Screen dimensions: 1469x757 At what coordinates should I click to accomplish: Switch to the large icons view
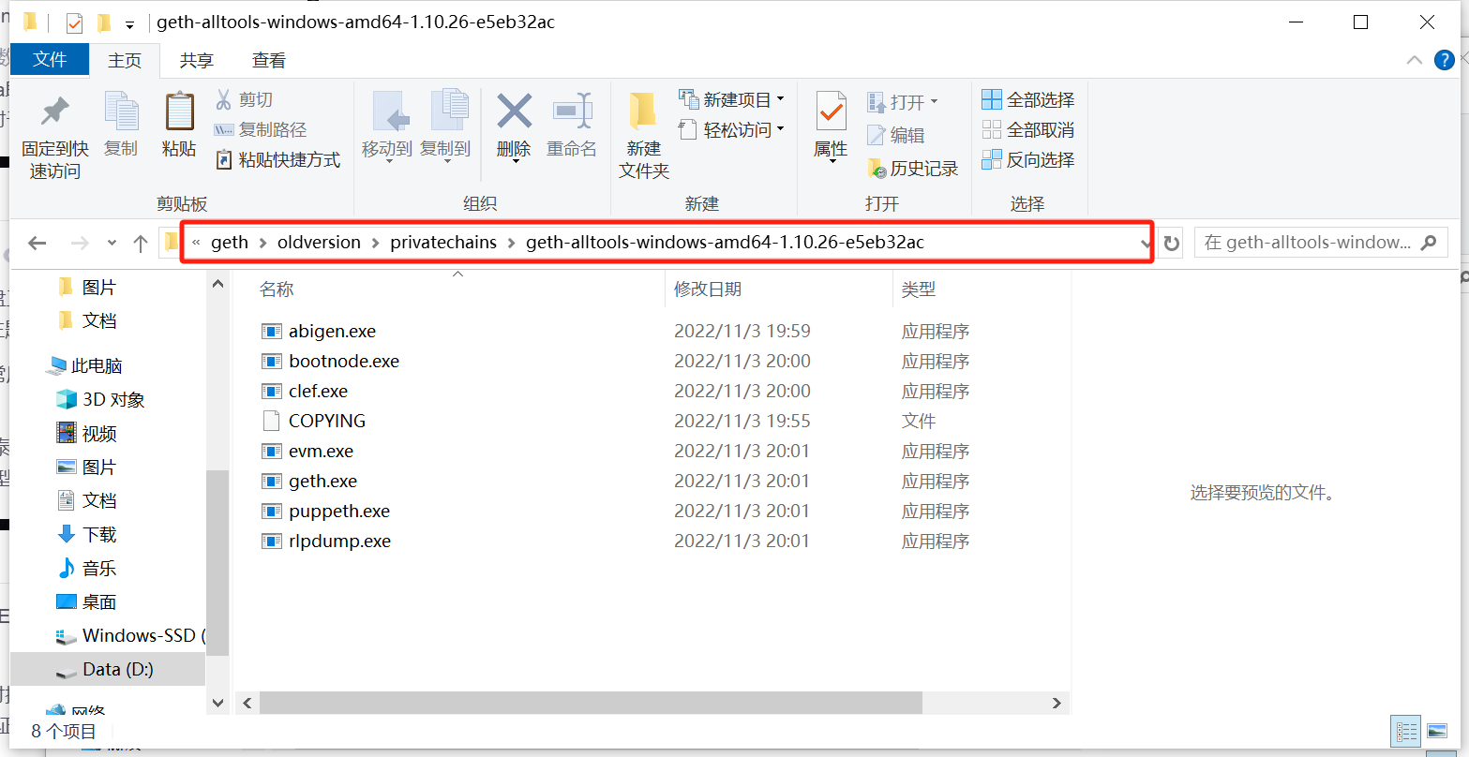click(x=1437, y=731)
